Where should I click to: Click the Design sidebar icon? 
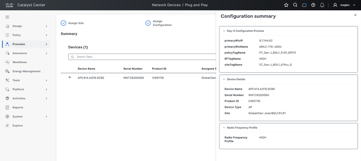(7, 26)
